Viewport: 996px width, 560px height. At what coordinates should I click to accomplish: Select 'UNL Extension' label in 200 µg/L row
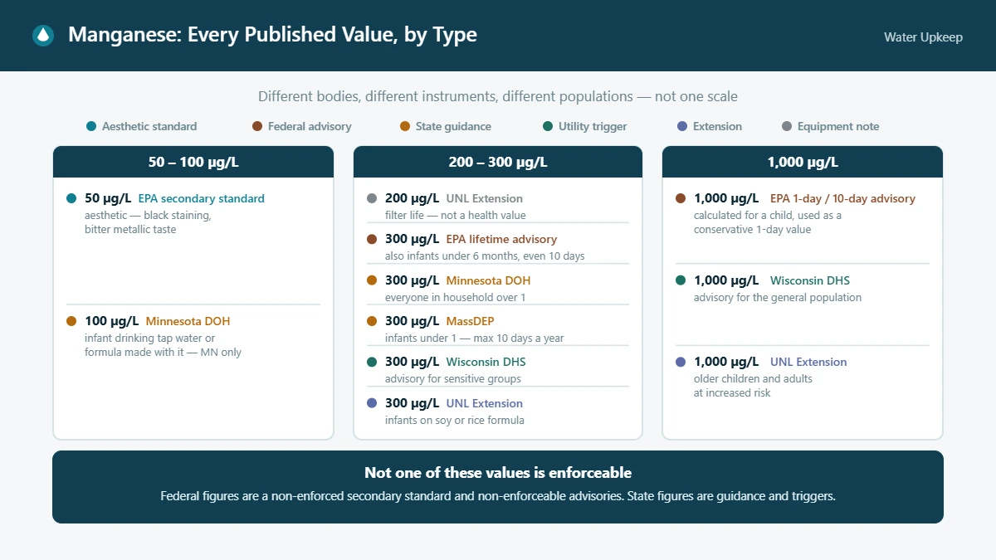[485, 199]
